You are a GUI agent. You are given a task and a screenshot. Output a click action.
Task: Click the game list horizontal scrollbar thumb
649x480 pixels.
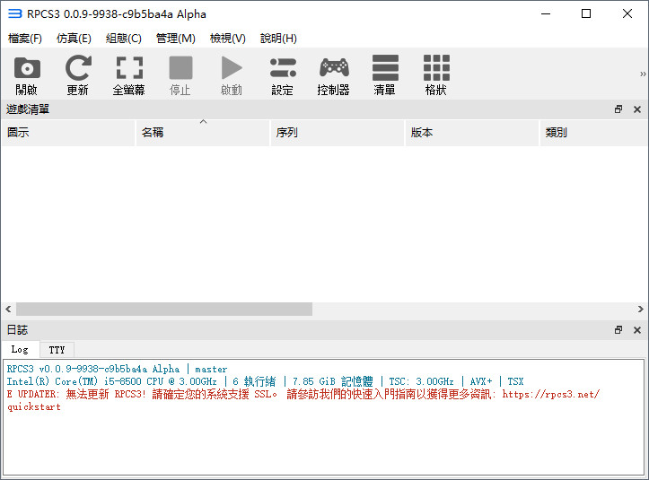tap(163, 309)
